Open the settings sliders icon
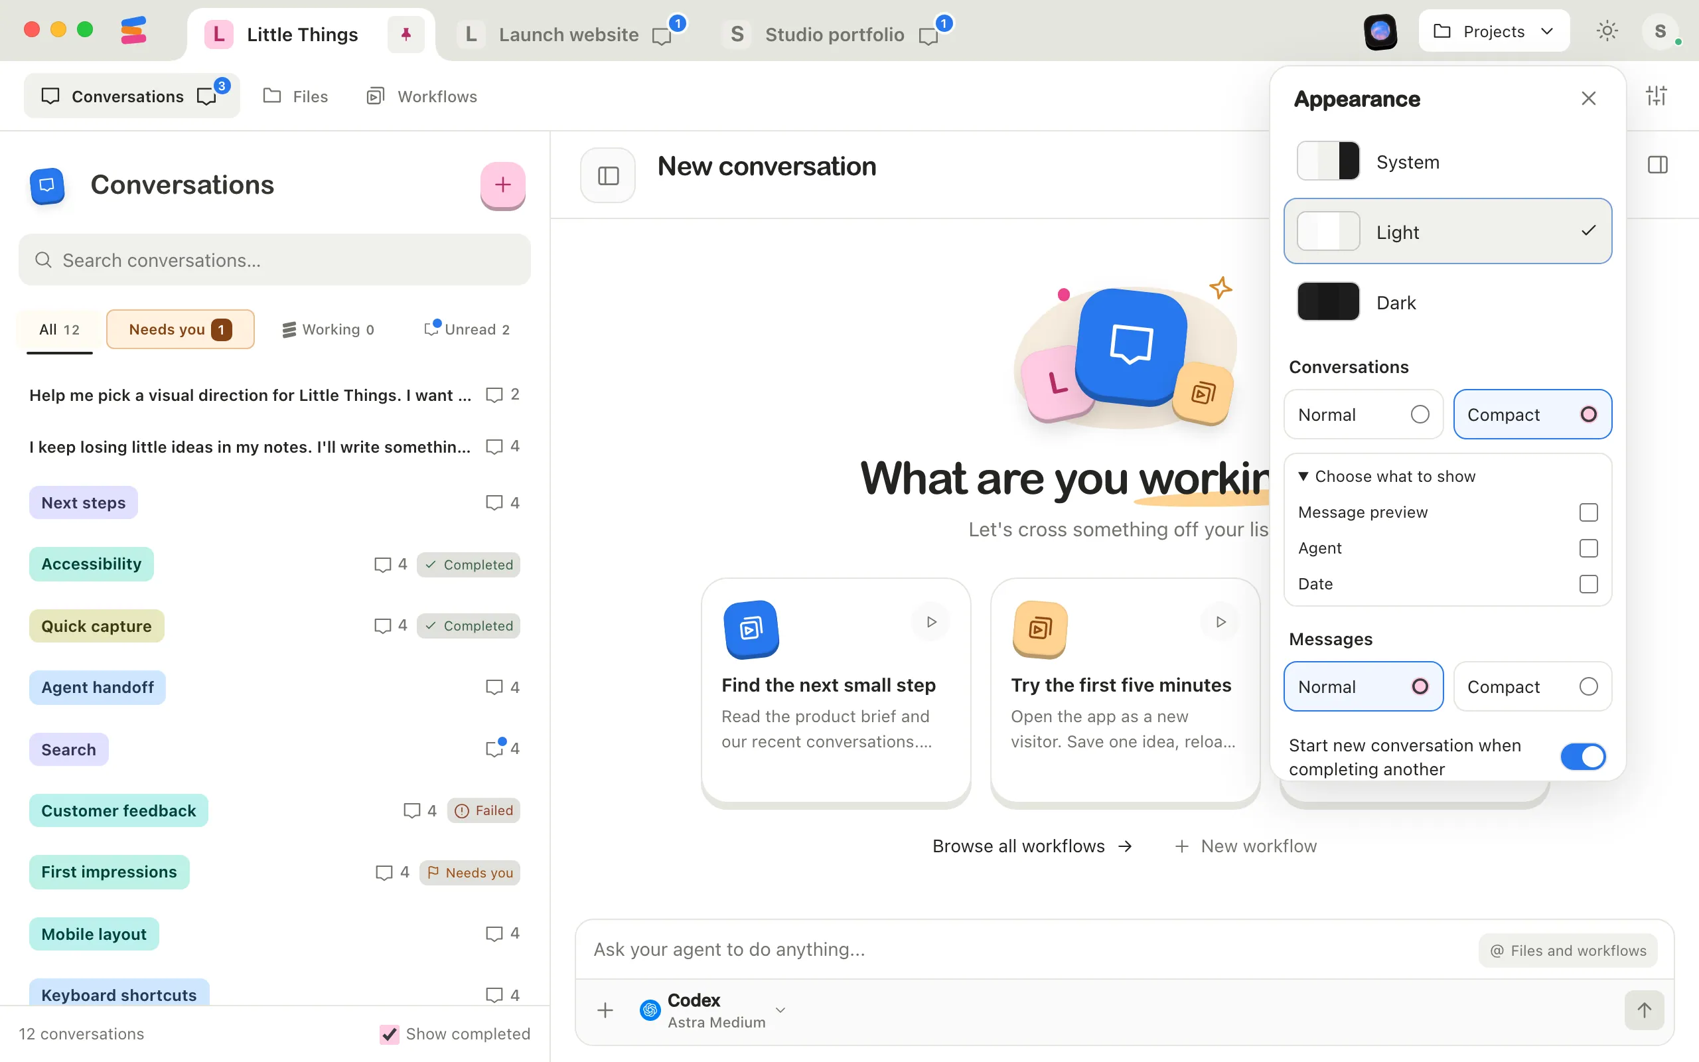The width and height of the screenshot is (1699, 1062). pos(1656,96)
